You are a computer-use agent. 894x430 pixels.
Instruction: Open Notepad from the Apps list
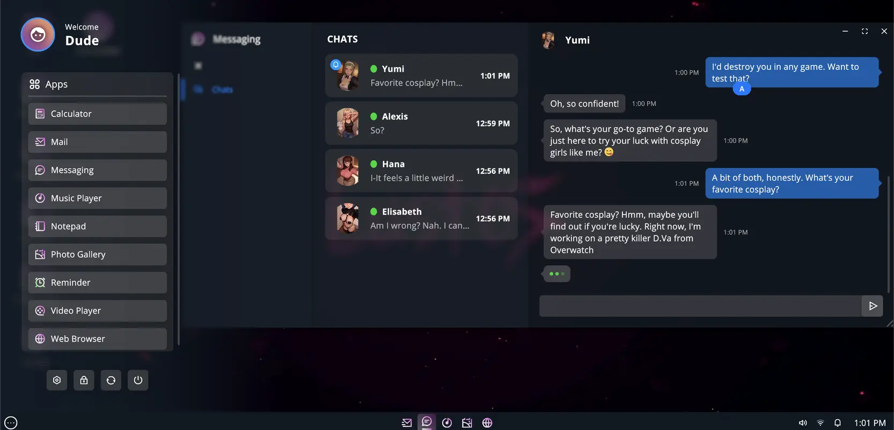coord(98,226)
